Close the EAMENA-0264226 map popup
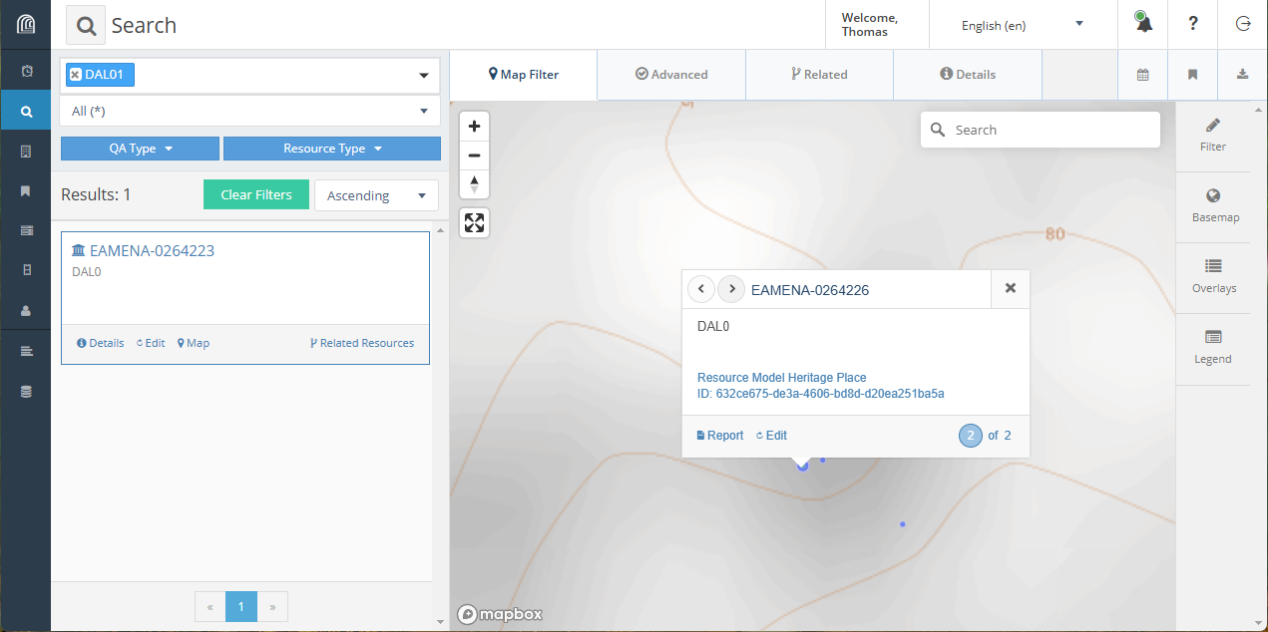 coord(1011,288)
